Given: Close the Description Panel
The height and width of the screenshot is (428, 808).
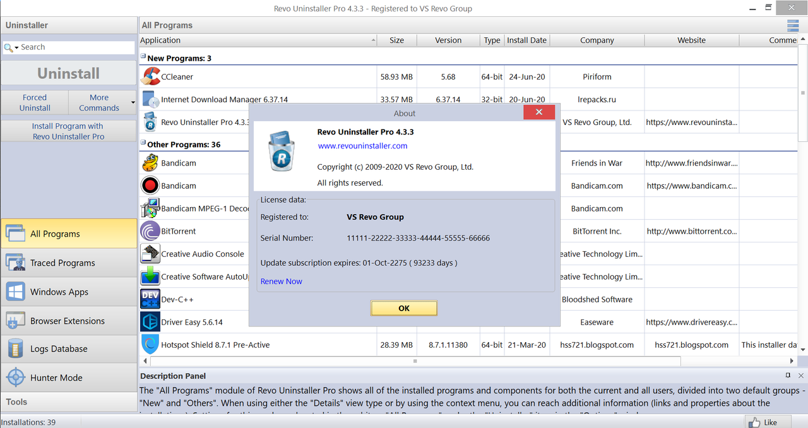Looking at the screenshot, I should [801, 376].
